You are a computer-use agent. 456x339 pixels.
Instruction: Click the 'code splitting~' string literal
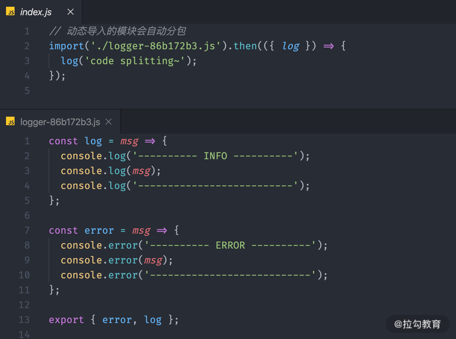click(x=135, y=61)
